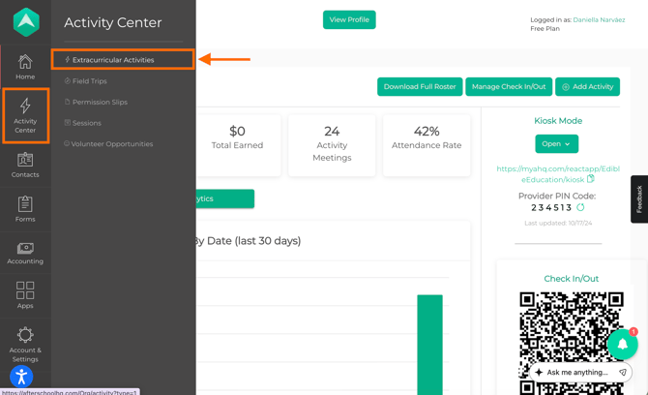The height and width of the screenshot is (395, 648).
Task: Open the Contacts section
Action: [x=25, y=165]
